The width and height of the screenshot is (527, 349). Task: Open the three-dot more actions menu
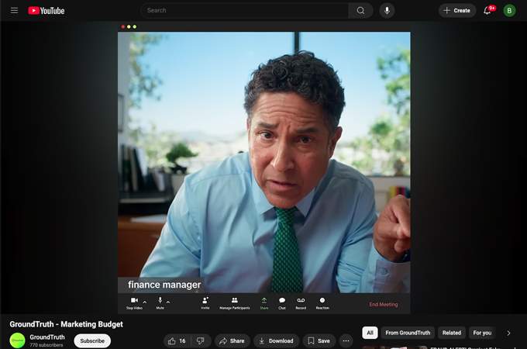coord(346,341)
